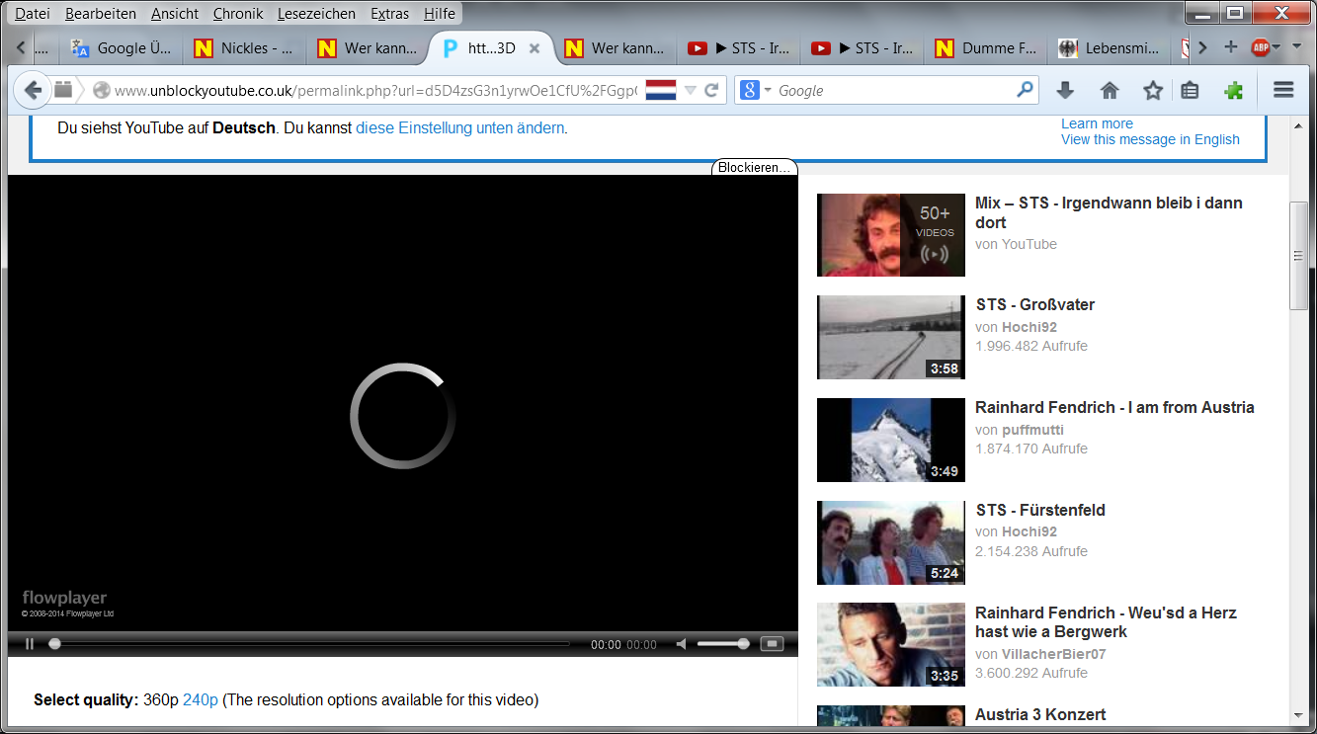Screen dimensions: 1317x734
Task: Open the Datei menu
Action: [x=33, y=14]
